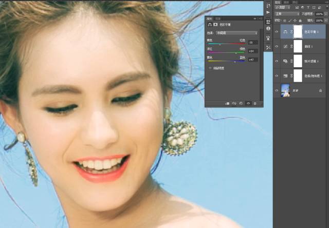The height and width of the screenshot is (228, 329).
Task: Click the Color Balance adjustment icon in Properties
Action: (x=209, y=25)
